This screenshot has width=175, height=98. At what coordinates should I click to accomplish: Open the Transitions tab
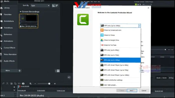pos(8,28)
